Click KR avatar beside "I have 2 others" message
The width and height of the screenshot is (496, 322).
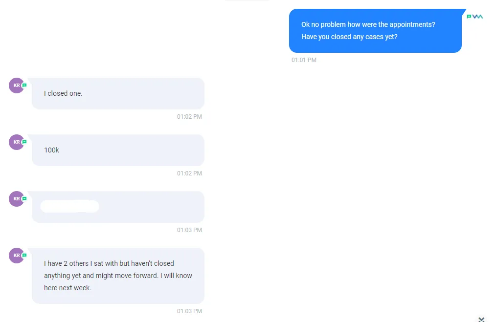tap(17, 256)
